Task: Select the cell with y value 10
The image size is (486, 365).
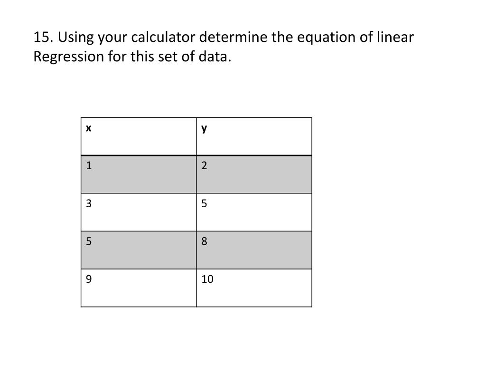Action: [254, 288]
